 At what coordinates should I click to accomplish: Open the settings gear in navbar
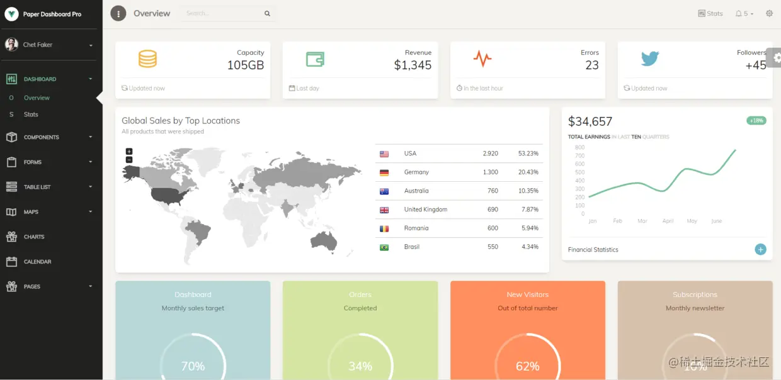pyautogui.click(x=769, y=13)
